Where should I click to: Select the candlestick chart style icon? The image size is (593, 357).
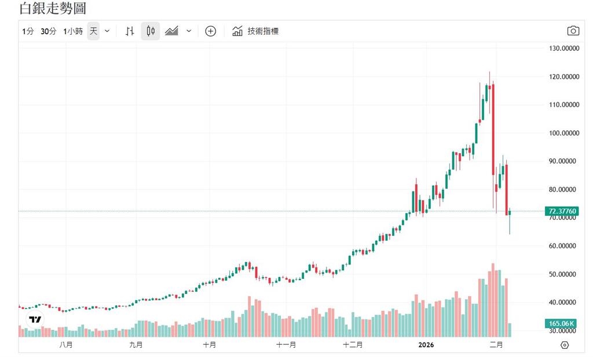pyautogui.click(x=150, y=31)
